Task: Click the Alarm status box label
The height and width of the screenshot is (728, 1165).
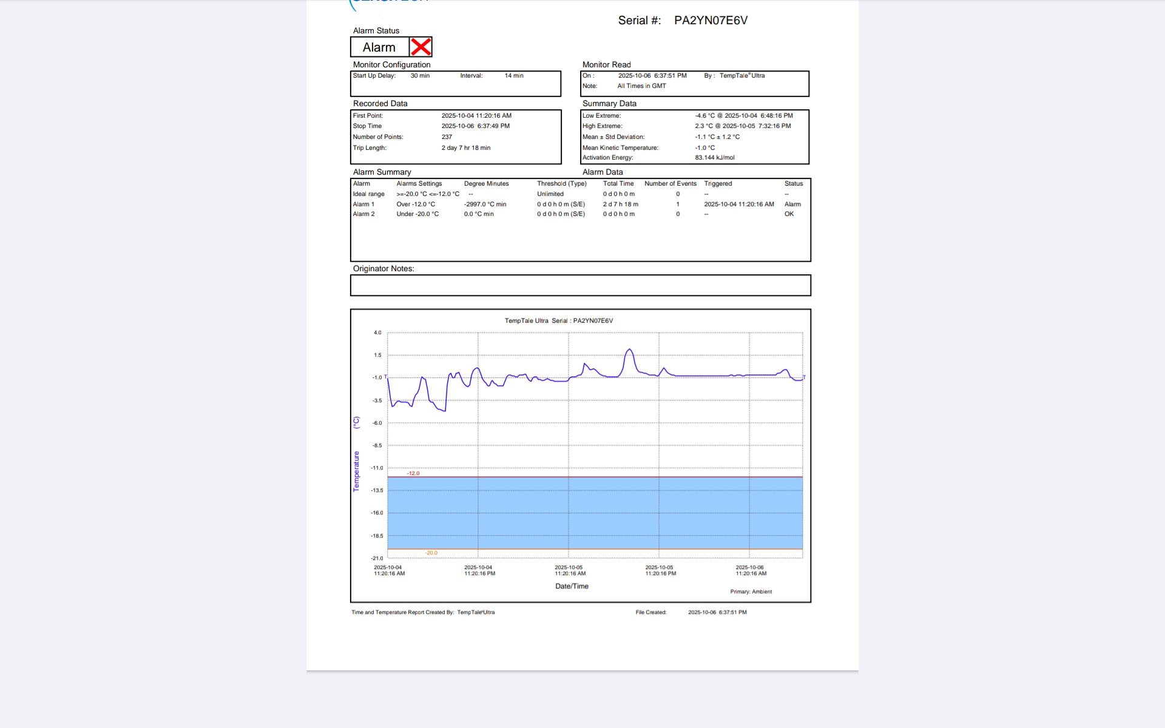Action: (x=379, y=47)
